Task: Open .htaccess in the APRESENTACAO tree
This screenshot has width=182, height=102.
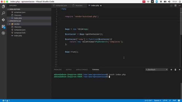Action: coord(29,27)
